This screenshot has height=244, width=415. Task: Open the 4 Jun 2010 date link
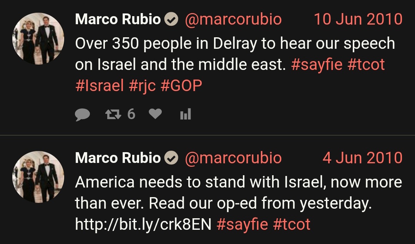coord(363,158)
